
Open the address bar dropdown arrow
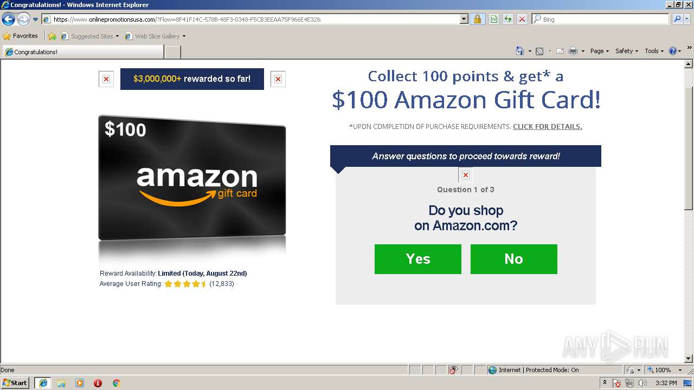click(x=464, y=19)
